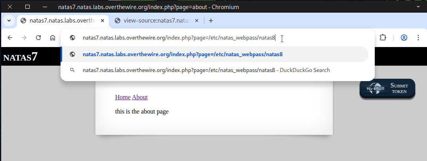Open a new tab with plus button
The image size is (427, 161).
coord(211,21)
